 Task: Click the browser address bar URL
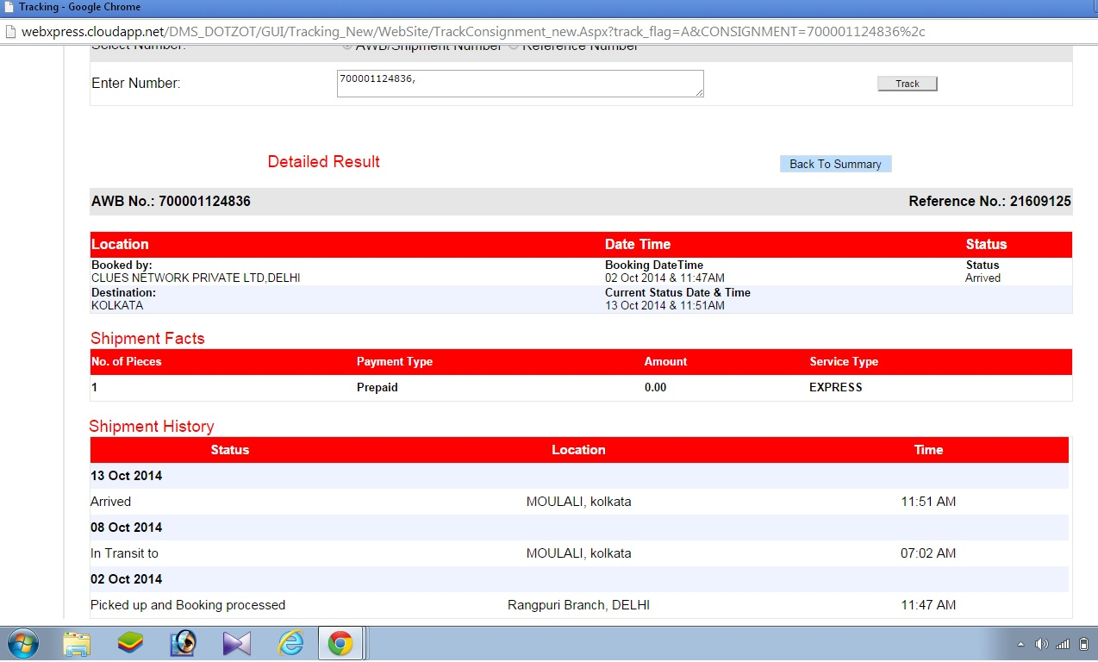click(x=474, y=31)
